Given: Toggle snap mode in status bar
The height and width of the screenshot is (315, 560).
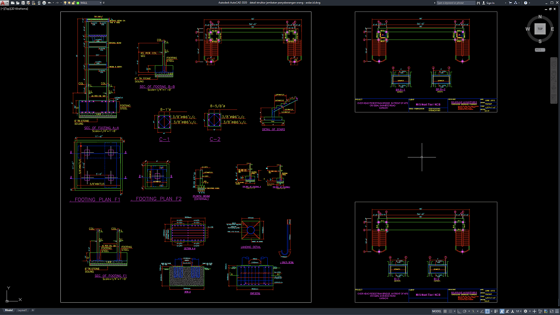Looking at the screenshot, I should 450,311.
